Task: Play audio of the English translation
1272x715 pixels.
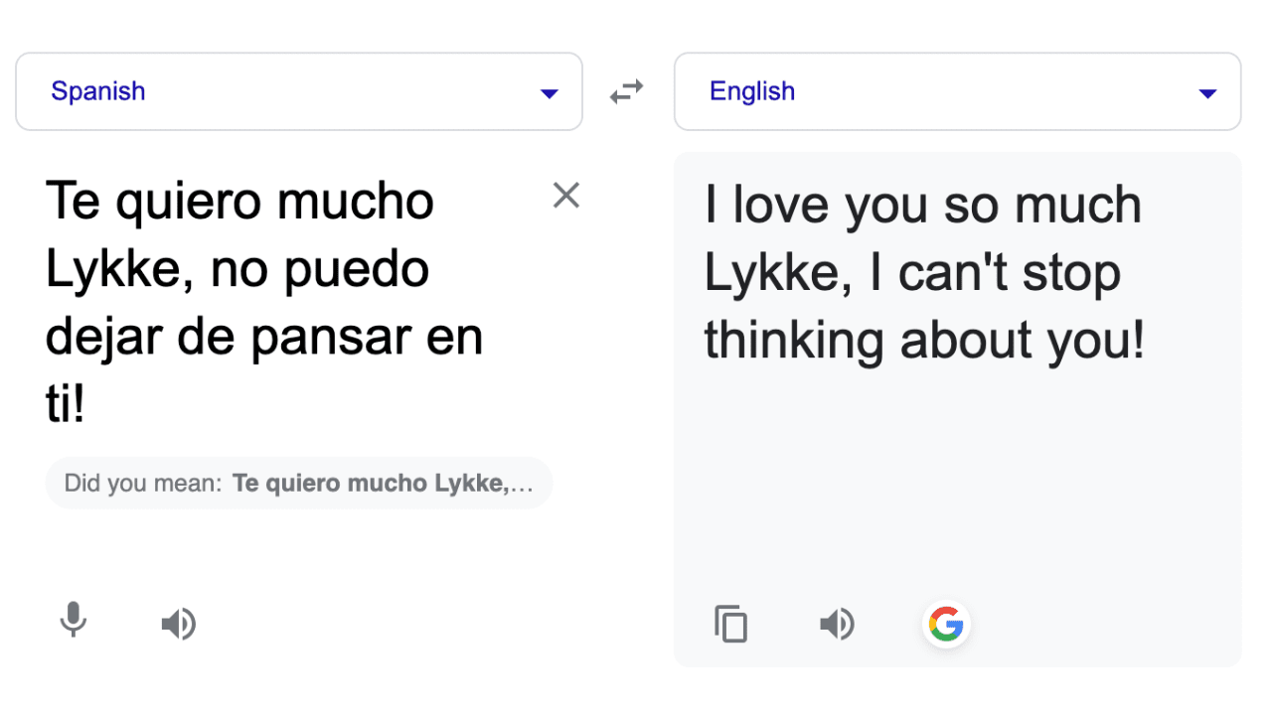Action: click(837, 625)
